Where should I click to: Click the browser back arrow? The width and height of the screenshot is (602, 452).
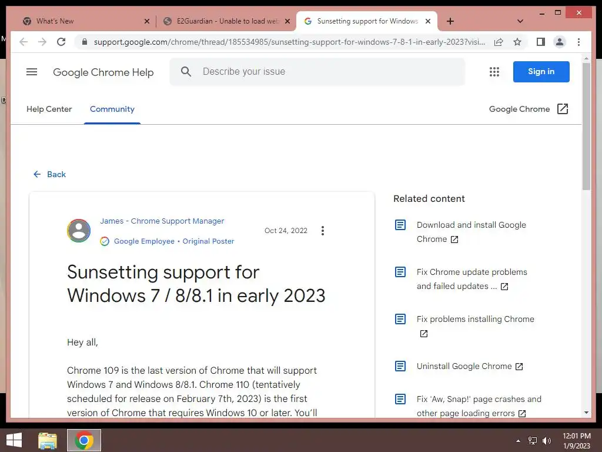(x=24, y=42)
